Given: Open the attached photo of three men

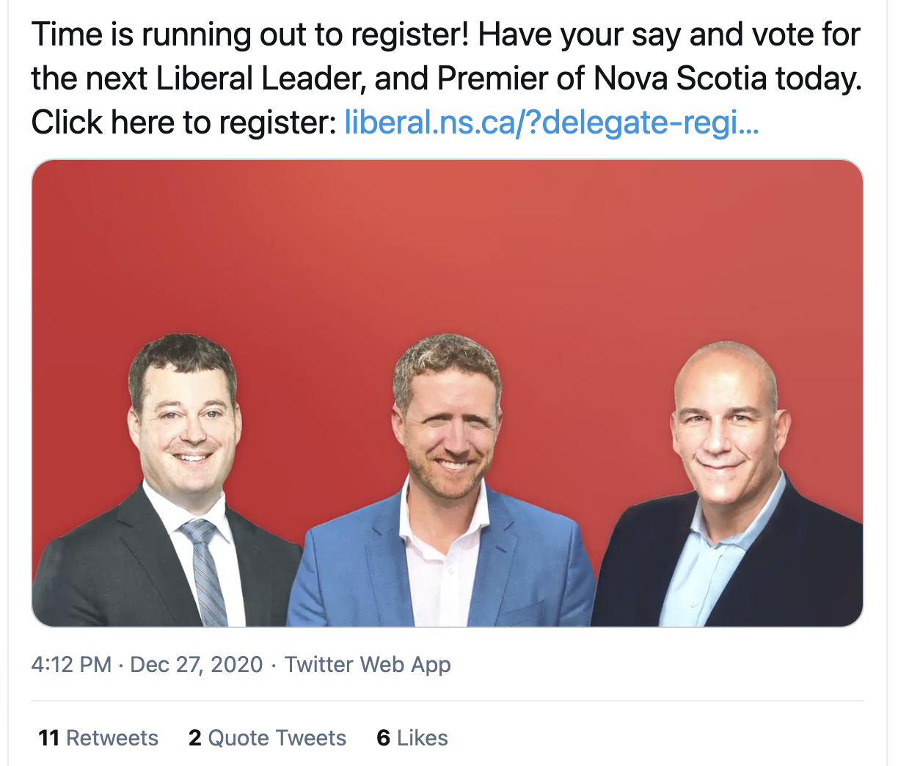Looking at the screenshot, I should 448,393.
